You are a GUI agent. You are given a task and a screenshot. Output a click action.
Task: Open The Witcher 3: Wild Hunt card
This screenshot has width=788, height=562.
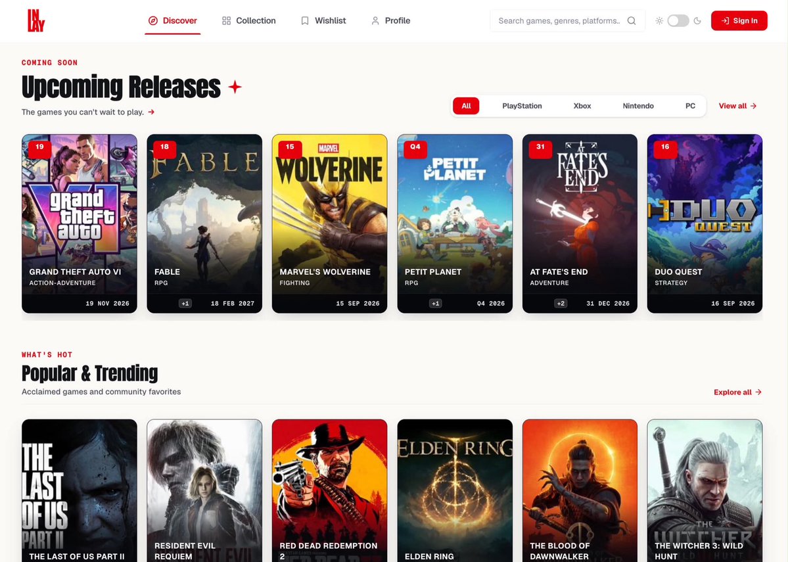(705, 490)
